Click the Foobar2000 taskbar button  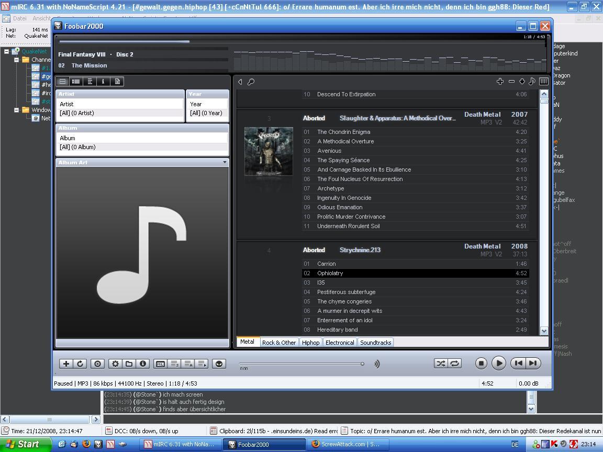(264, 444)
